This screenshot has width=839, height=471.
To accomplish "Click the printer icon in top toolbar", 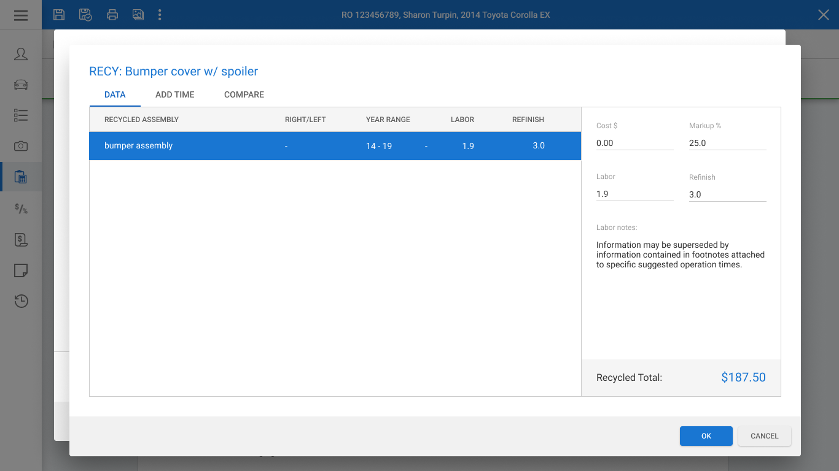I will (x=112, y=15).
